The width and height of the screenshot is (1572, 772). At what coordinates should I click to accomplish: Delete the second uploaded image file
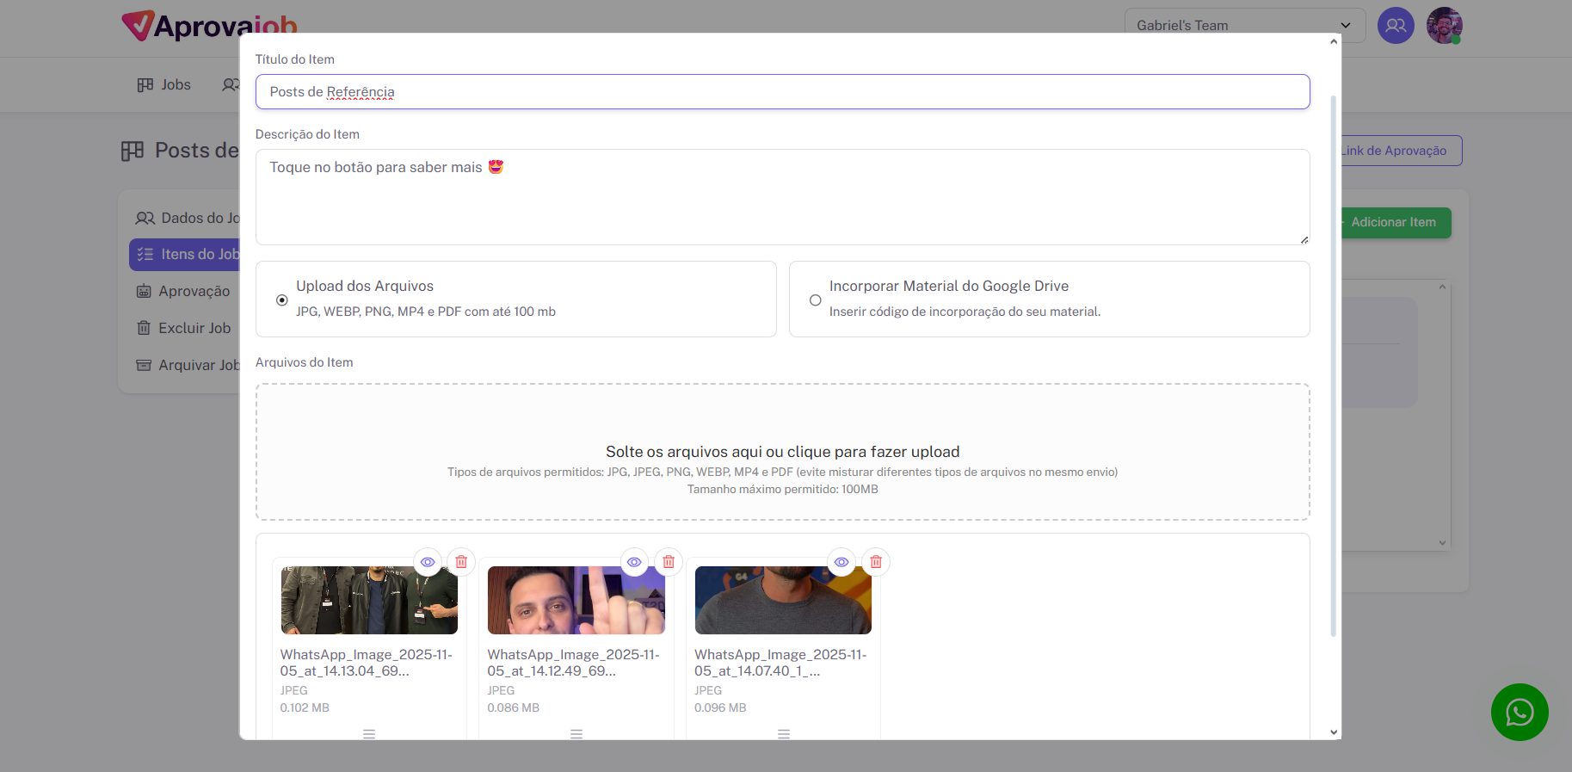(x=669, y=562)
